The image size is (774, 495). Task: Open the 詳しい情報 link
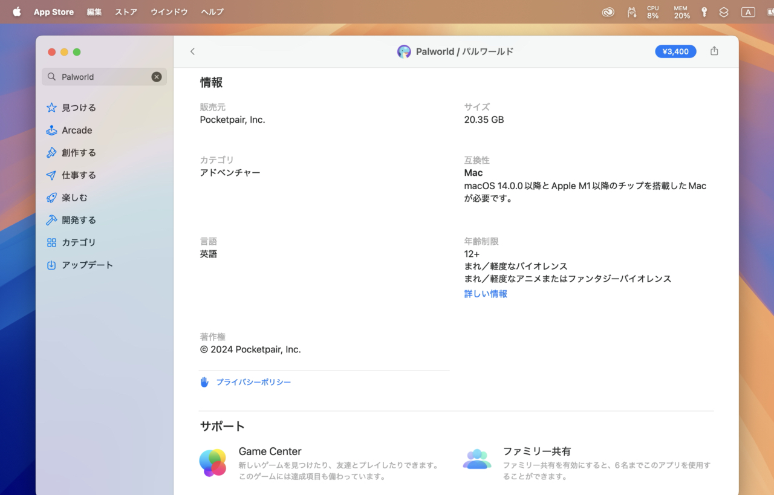pos(486,294)
